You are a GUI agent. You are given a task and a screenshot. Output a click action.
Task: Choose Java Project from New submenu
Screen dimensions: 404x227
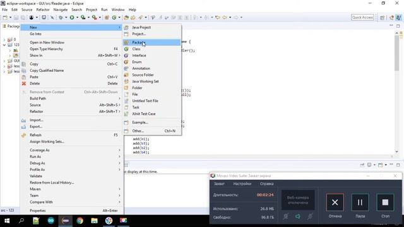pos(151,27)
